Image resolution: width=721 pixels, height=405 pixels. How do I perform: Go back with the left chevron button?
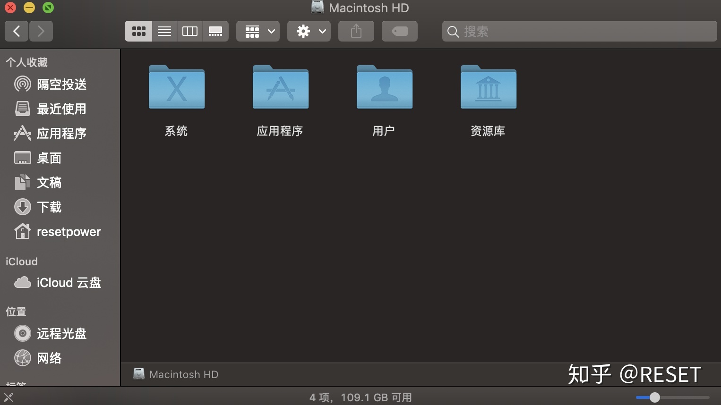pos(17,31)
